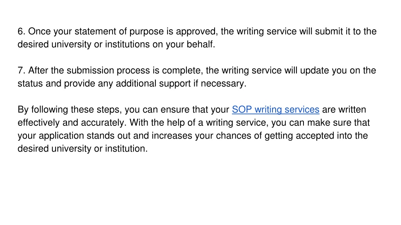Click 'By following' at the paragraph start
Screen dimensions: 401x225
point(43,110)
